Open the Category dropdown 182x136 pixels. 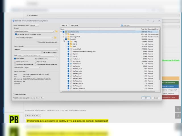[39, 50]
